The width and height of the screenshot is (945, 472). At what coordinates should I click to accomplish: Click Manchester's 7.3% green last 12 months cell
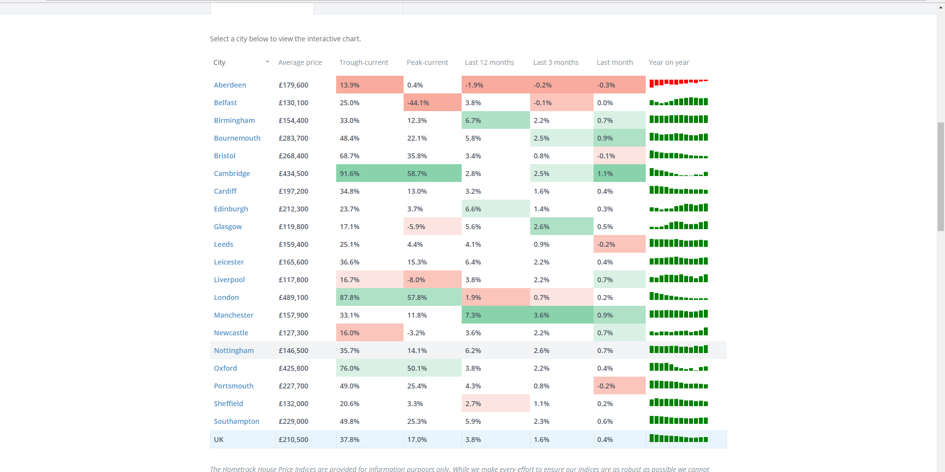(x=495, y=315)
